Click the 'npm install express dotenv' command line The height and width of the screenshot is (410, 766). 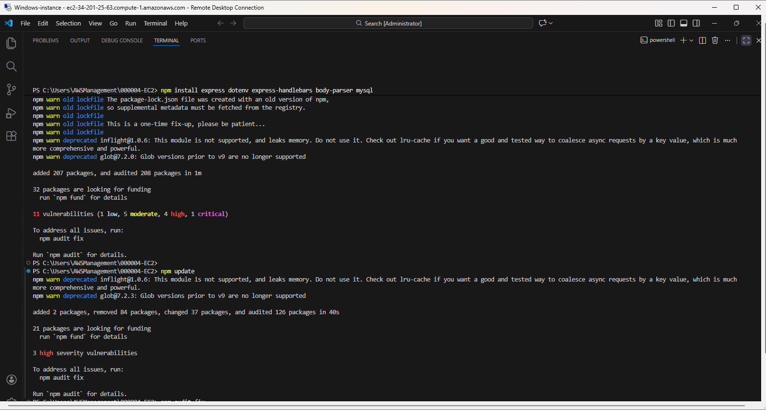click(x=203, y=90)
